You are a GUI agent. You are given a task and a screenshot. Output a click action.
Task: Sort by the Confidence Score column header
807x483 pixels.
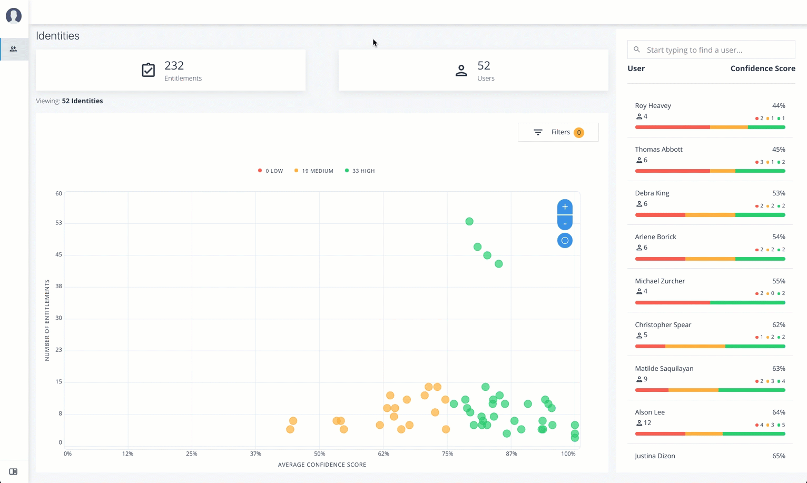coord(762,68)
